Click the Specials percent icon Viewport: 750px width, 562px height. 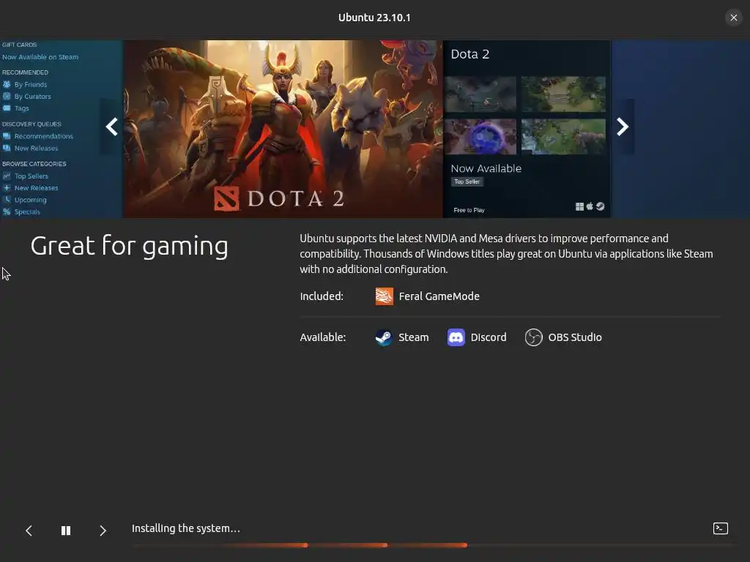(7, 211)
